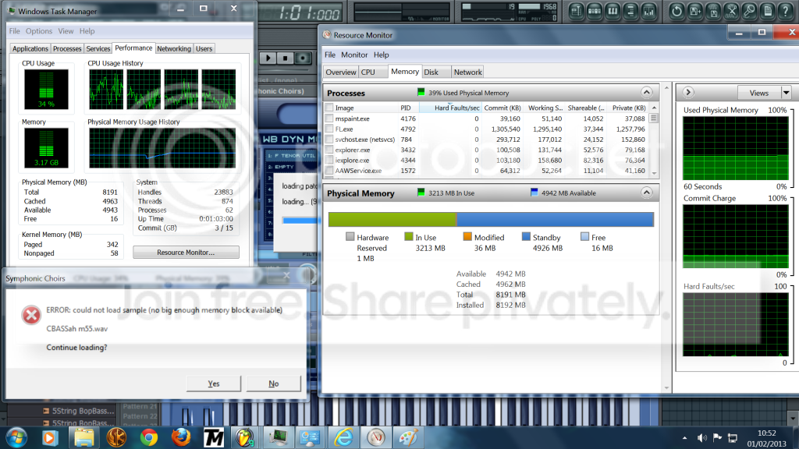Open the Views dropdown arrow

(787, 93)
